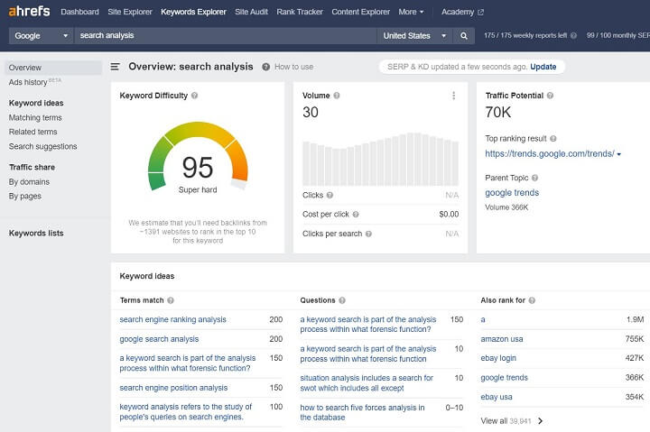Open 'ebay usa' in Also rank for
This screenshot has height=432, width=650.
pos(497,397)
